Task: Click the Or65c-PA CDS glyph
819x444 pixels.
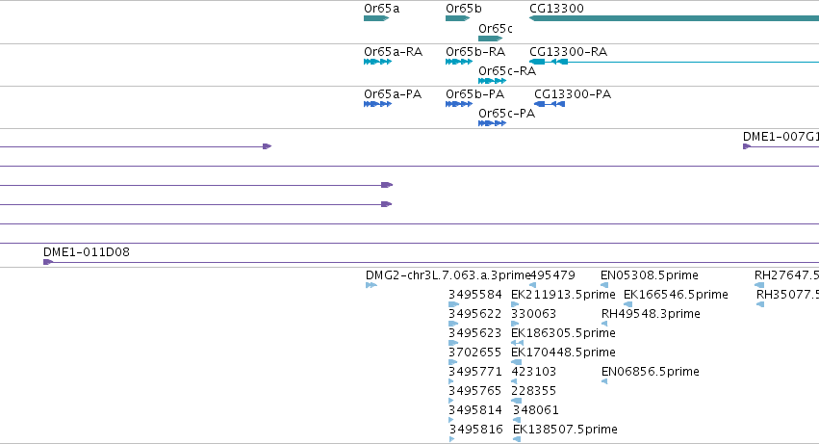Action: coord(492,123)
